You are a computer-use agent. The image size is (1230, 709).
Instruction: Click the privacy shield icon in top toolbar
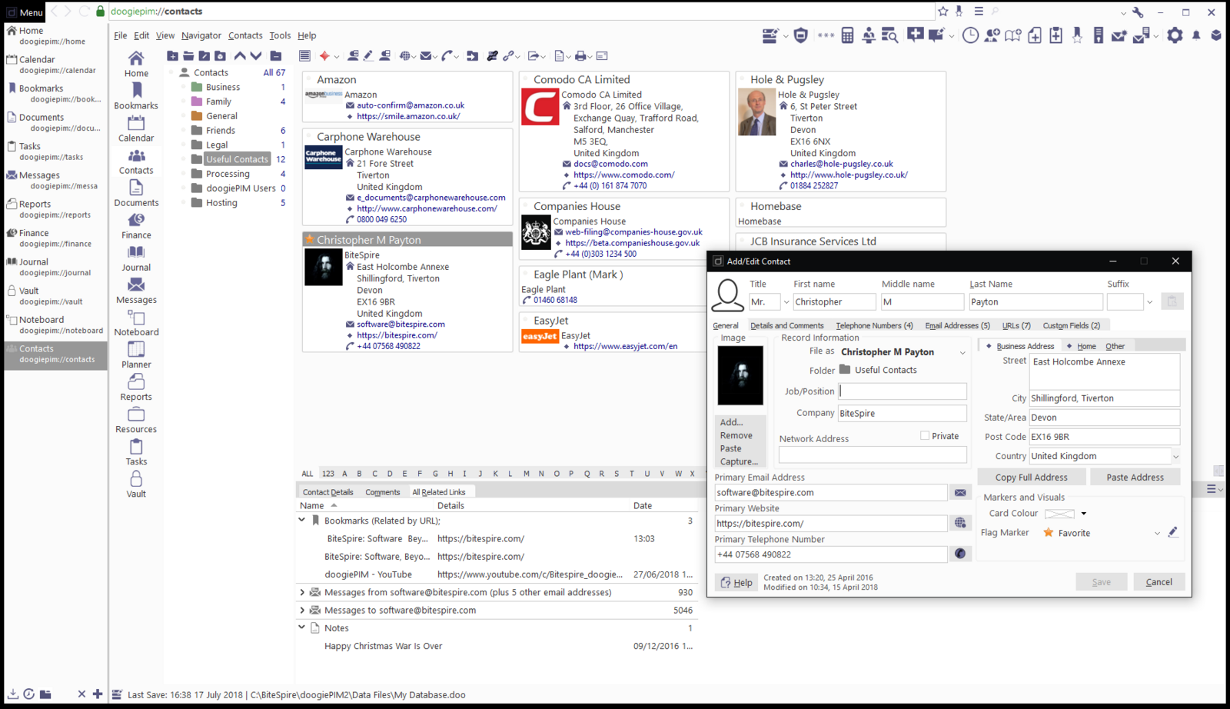point(801,35)
